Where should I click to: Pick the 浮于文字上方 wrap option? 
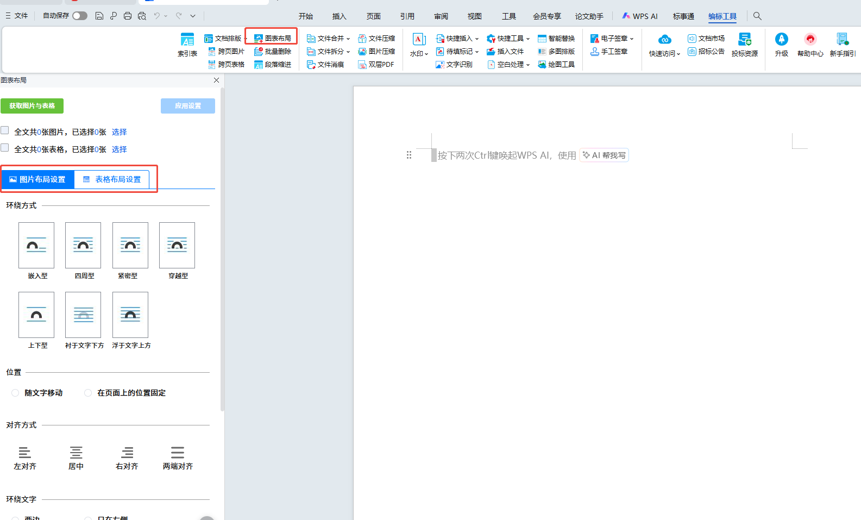pyautogui.click(x=130, y=315)
